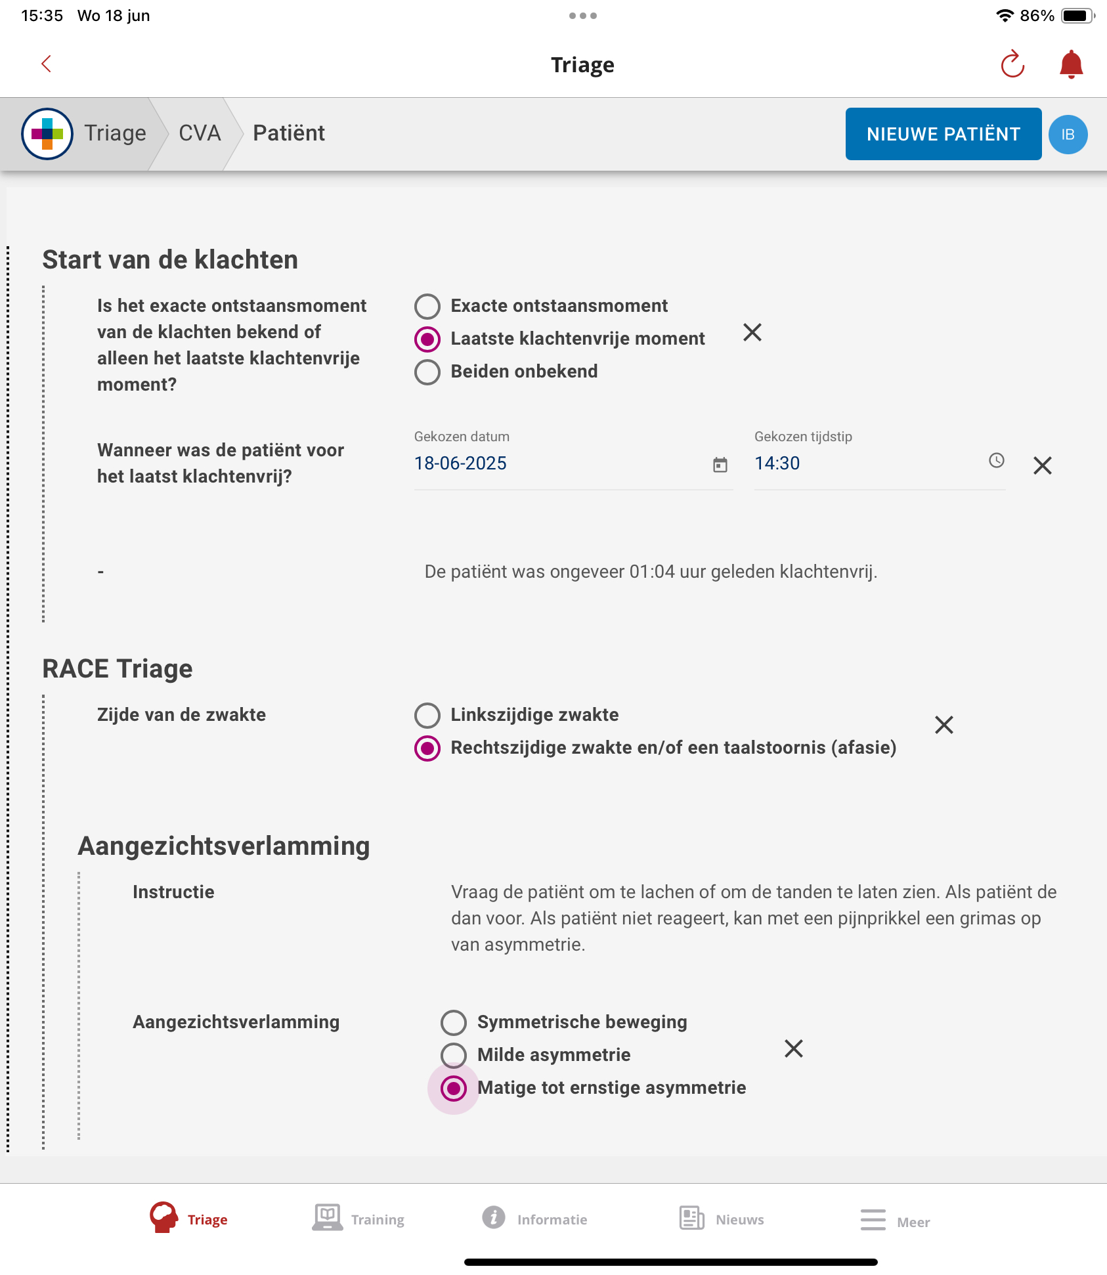Tap the colorful cross Triage logo
Viewport: 1107px width, 1275px height.
(47, 134)
